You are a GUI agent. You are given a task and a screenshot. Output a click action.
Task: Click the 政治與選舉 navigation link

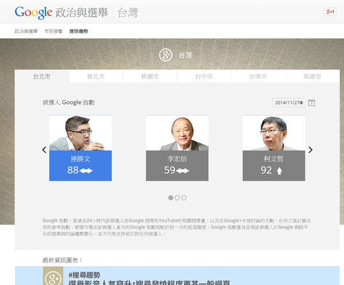pos(26,31)
